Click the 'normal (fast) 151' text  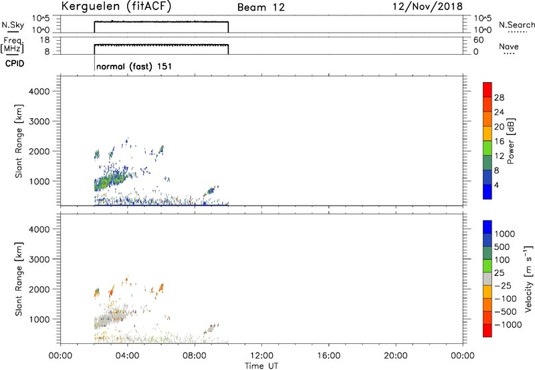coord(134,66)
